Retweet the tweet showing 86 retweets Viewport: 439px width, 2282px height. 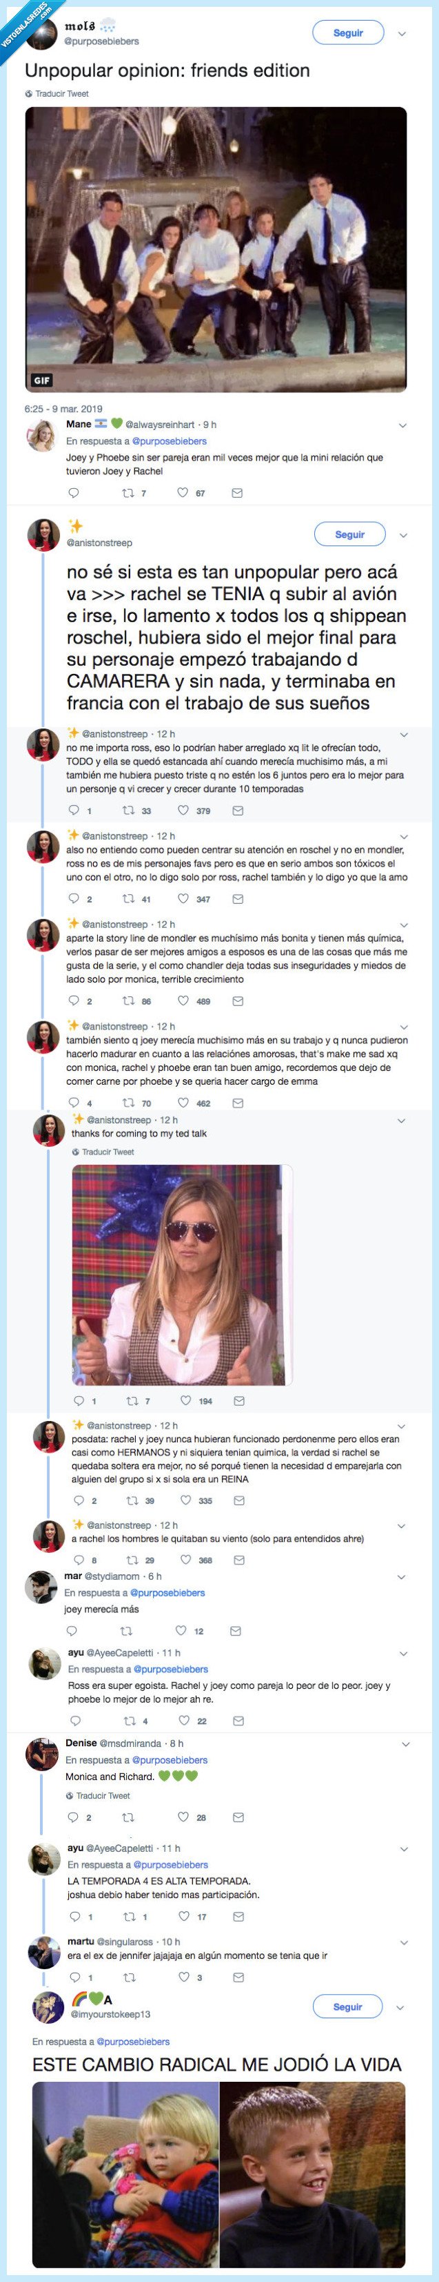coord(127,1001)
